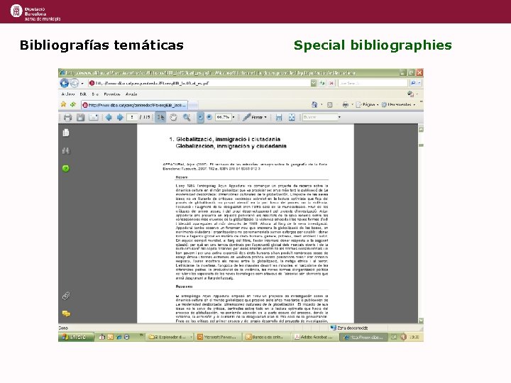Open the Ir a menu

95,94
